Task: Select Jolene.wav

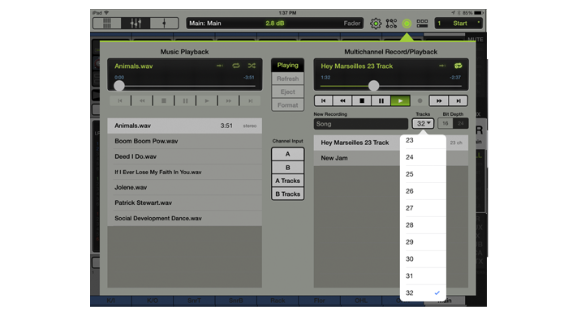Action: tap(185, 187)
